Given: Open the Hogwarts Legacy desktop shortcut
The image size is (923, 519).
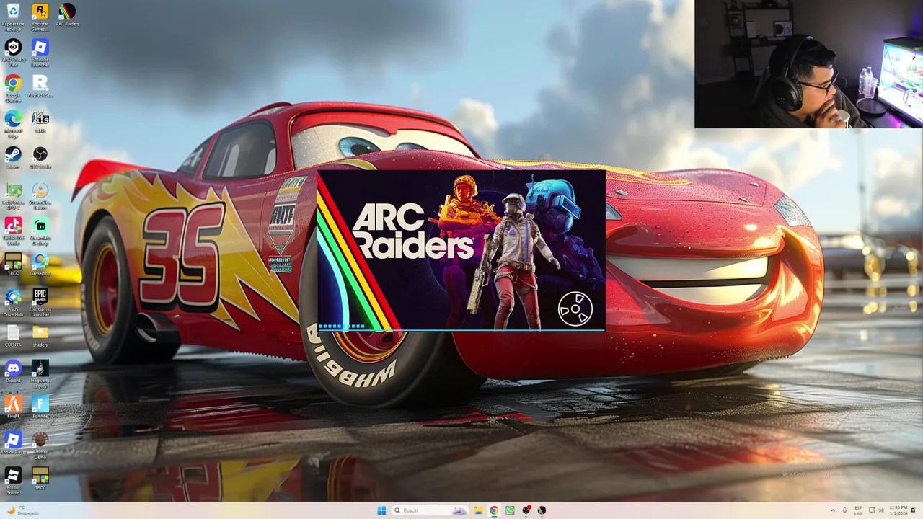Looking at the screenshot, I should 40,374.
